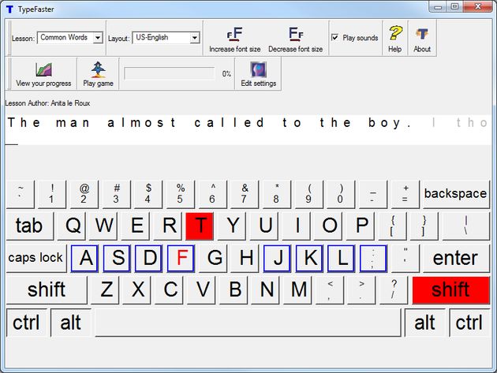Click the enter key
This screenshot has height=373, width=497.
coord(456,258)
